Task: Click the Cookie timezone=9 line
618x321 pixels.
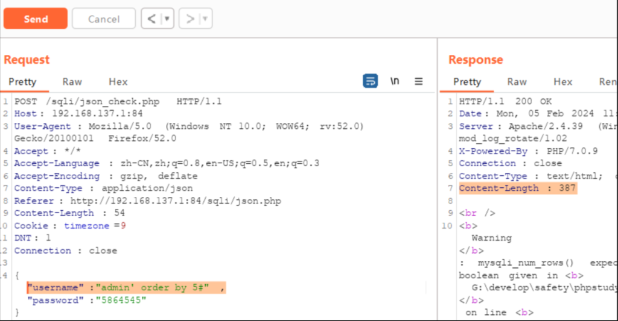Action: (70, 225)
